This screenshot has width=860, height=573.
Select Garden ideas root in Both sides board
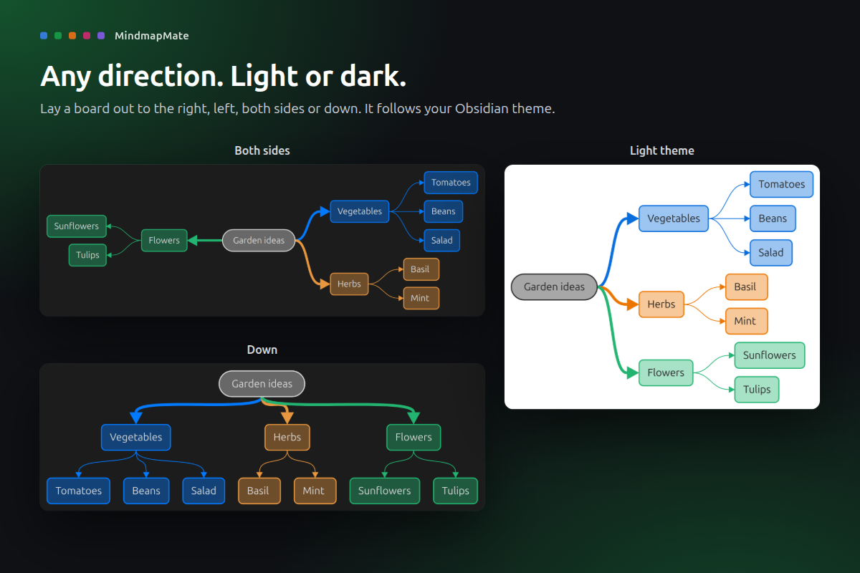tap(259, 240)
